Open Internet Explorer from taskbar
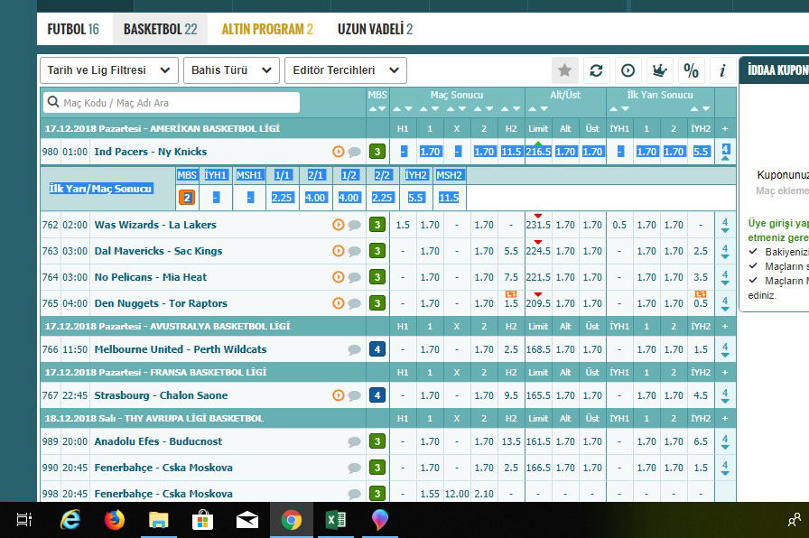Image resolution: width=809 pixels, height=538 pixels. [x=70, y=520]
